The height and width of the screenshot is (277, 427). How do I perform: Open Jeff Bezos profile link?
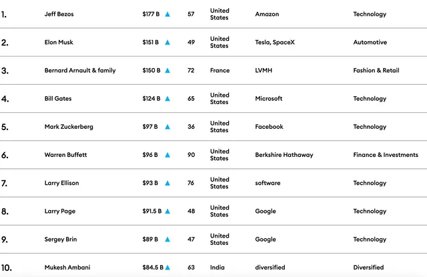click(59, 14)
